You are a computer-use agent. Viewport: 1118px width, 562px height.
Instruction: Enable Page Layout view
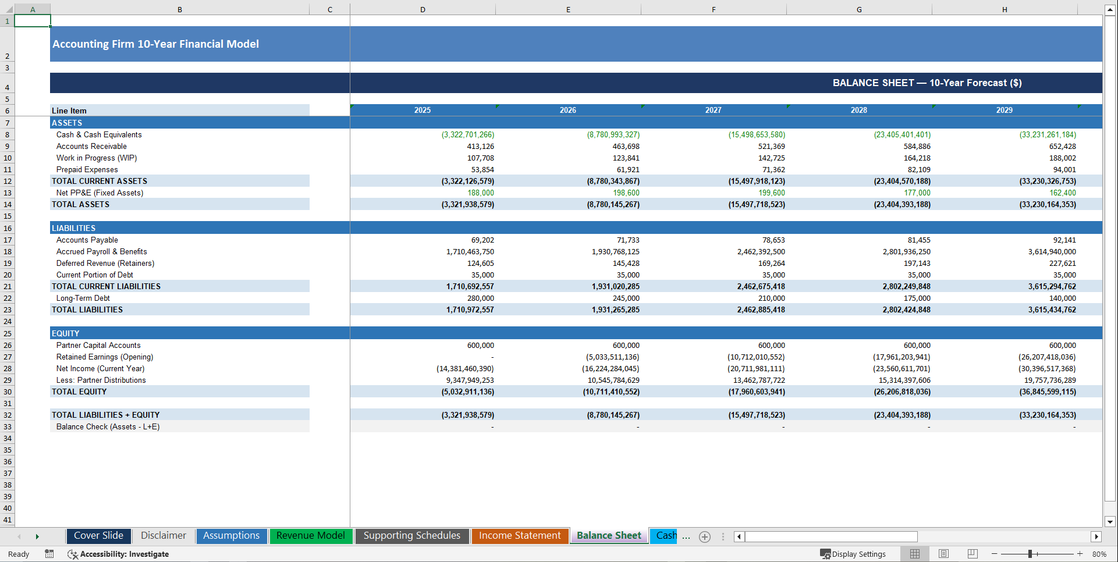point(943,554)
